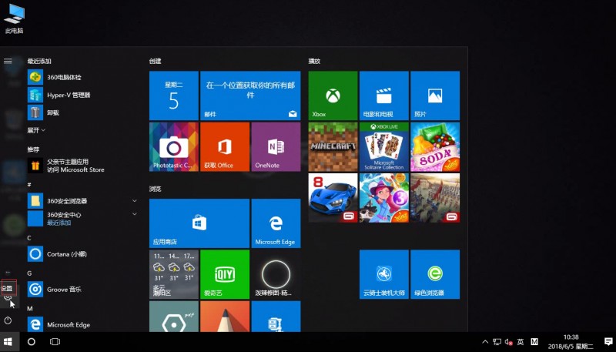Viewport: 616px width, 352px height.
Task: Click the 最近添加 section header
Action: pos(39,61)
